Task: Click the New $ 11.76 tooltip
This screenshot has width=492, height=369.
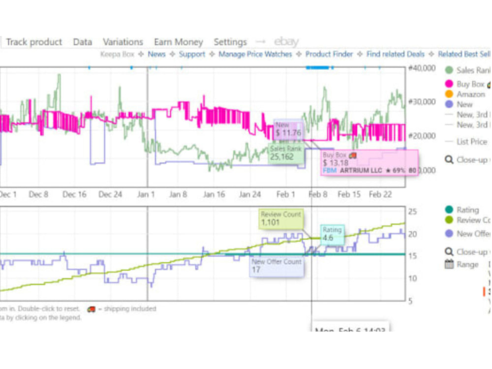Action: click(x=288, y=129)
